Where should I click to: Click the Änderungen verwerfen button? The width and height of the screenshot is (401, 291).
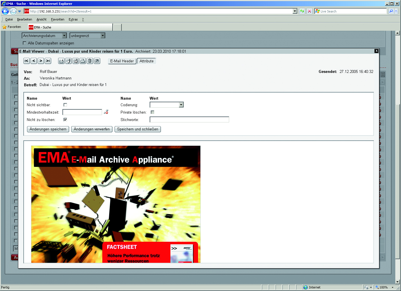click(92, 129)
